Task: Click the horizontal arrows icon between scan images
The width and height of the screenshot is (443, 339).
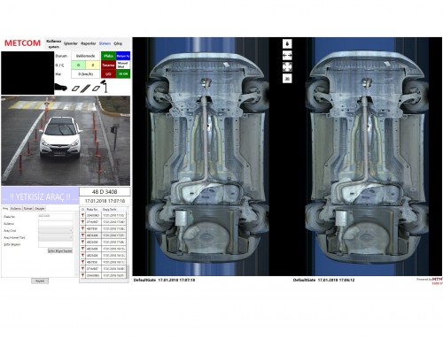Action: (287, 56)
